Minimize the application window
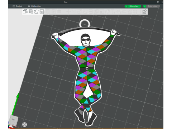Screen dimensions: 172x129 click(x=154, y=2)
